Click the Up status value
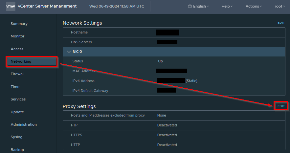The height and width of the screenshot is (153, 290). 160,61
